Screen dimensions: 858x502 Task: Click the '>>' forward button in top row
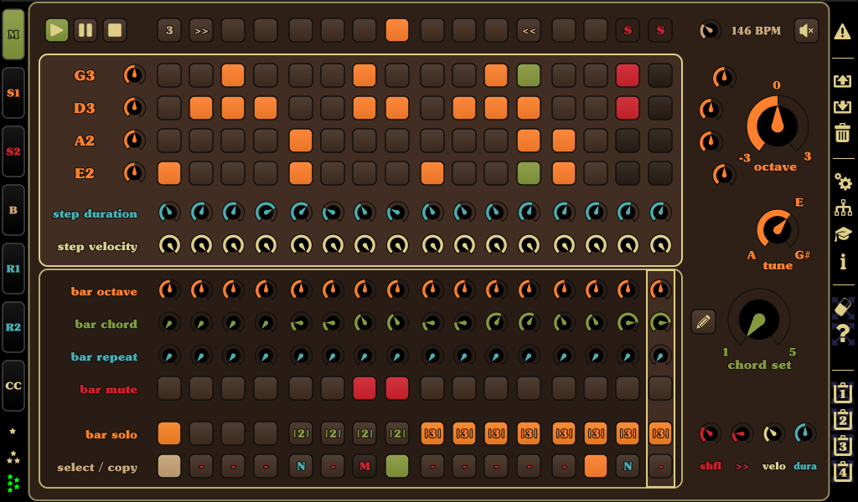[x=201, y=31]
